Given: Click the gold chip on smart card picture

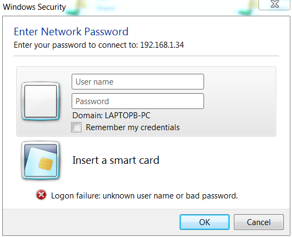Looking at the screenshot, I should click(46, 164).
